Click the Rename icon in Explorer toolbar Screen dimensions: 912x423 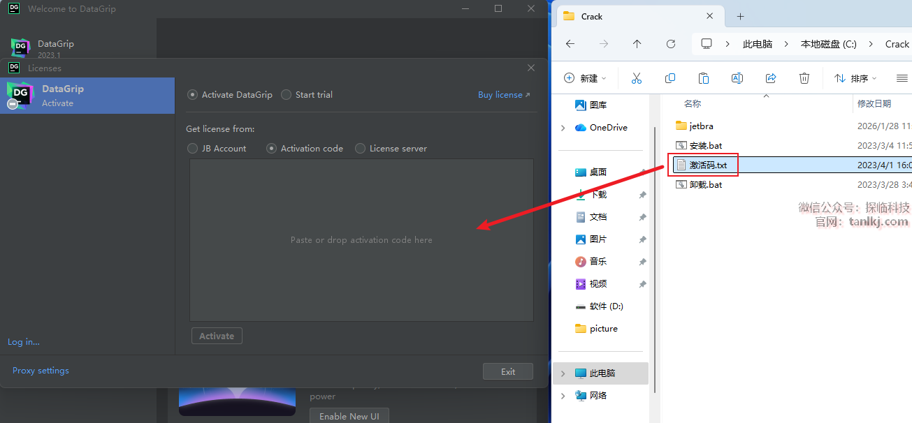(737, 78)
